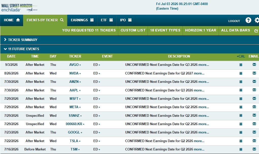Add TSM earnings event to calendar
Screen dimensions: 259x154
tap(241, 149)
